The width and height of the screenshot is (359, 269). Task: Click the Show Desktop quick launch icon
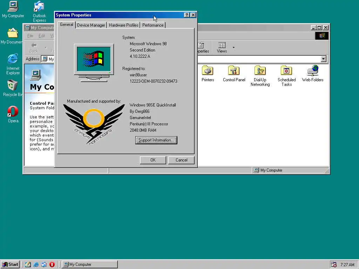28,264
